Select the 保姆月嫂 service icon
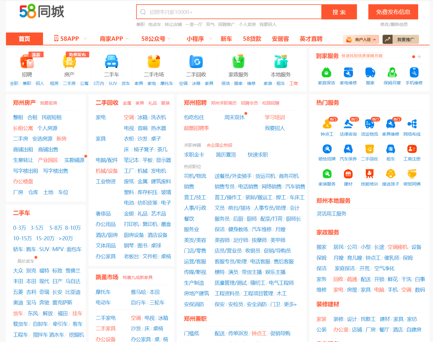Viewport: 433px width, 342px height. pyautogui.click(x=392, y=73)
